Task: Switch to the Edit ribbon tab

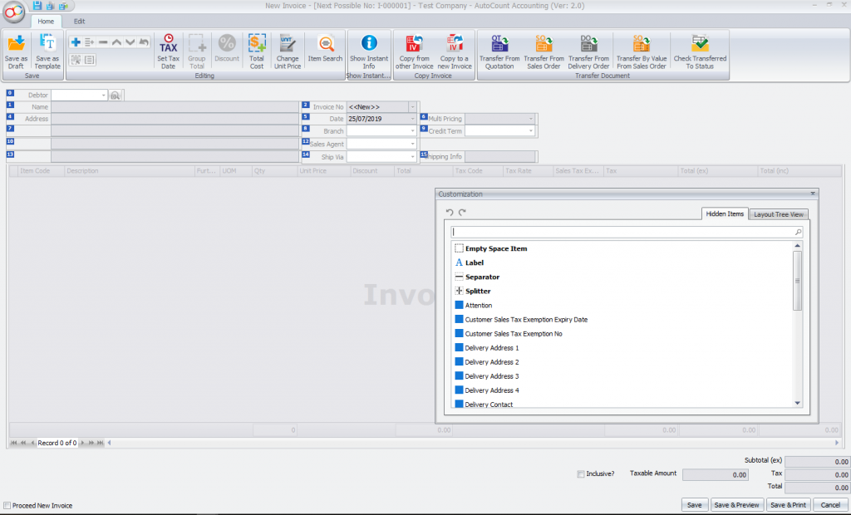Action: point(79,21)
